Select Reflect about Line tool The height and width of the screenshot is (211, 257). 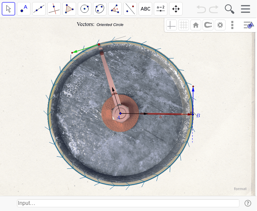click(130, 9)
